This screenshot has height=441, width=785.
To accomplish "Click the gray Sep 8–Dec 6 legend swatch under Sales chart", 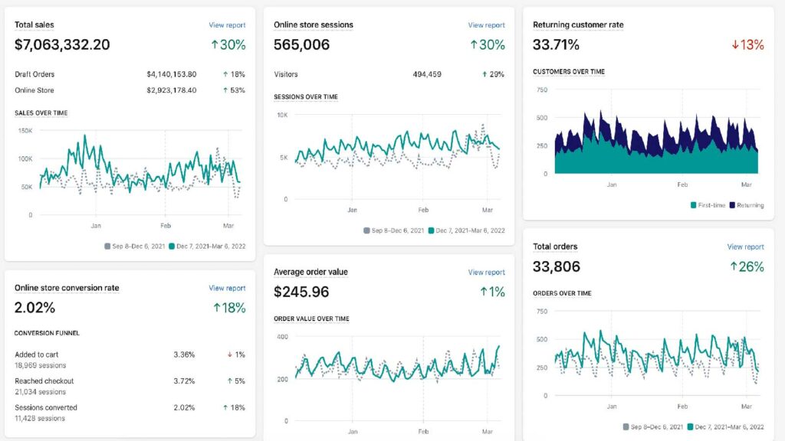I will (107, 246).
